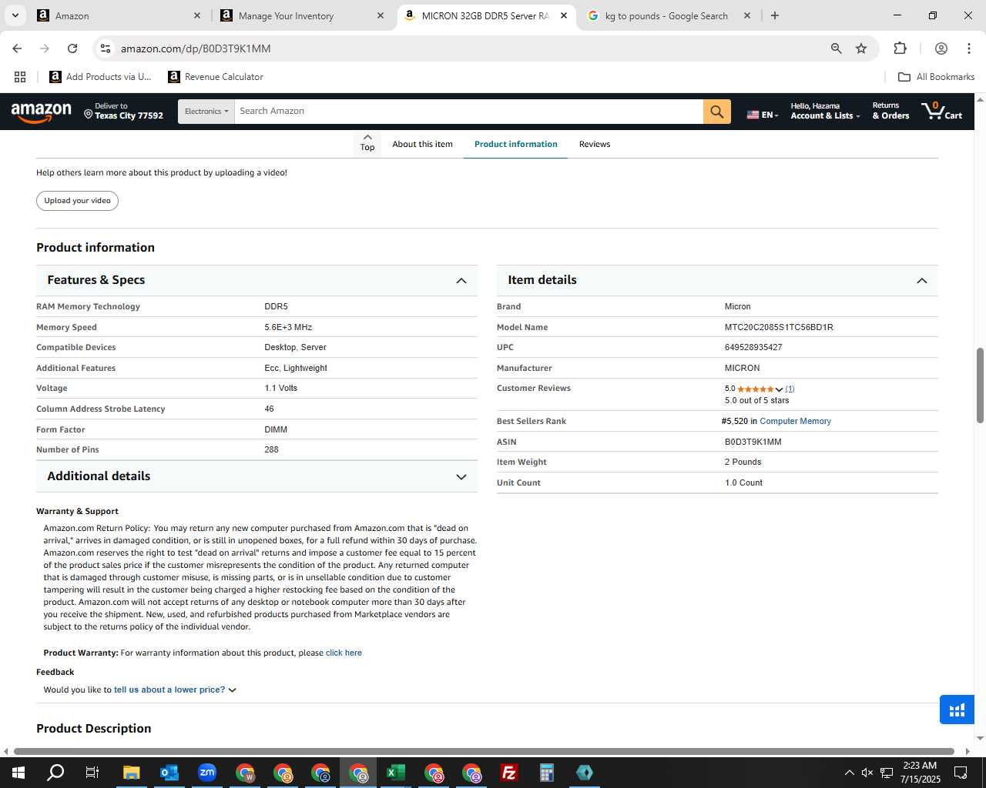Show hidden system tray icons
The image size is (986, 788).
click(849, 773)
